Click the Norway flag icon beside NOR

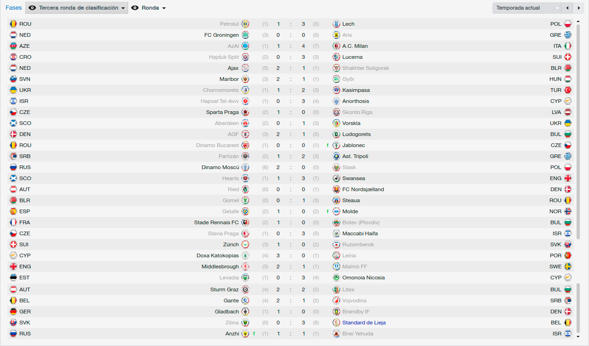pos(568,211)
